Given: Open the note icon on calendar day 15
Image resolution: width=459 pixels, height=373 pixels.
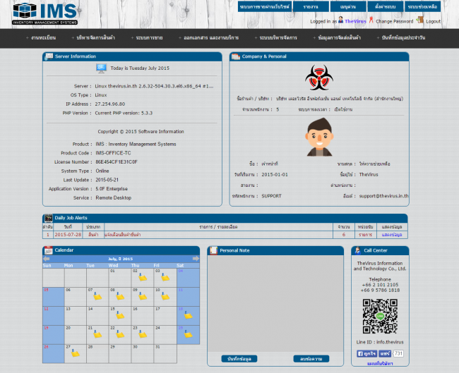Looking at the screenshot, I should [120, 315].
